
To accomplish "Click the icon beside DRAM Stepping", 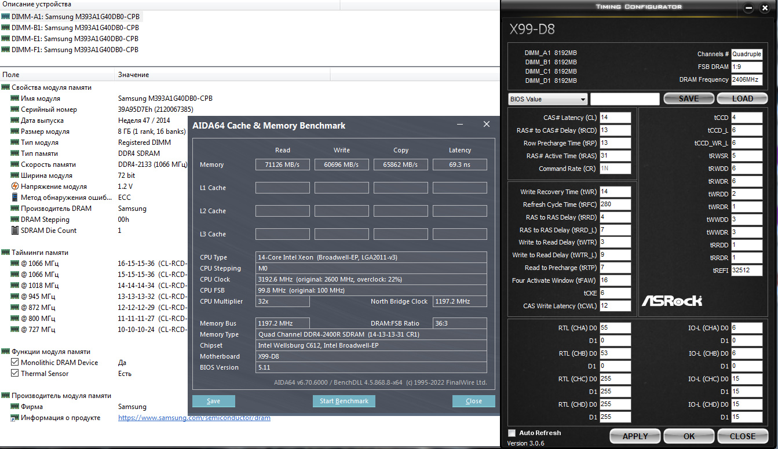I will click(x=15, y=220).
